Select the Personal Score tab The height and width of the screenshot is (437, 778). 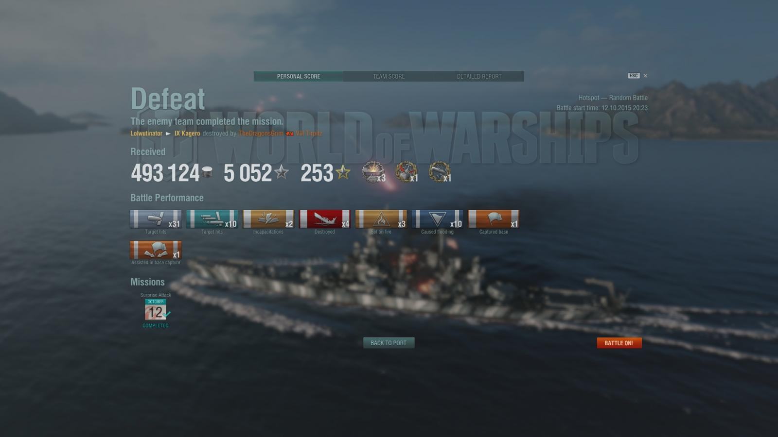[x=298, y=76]
